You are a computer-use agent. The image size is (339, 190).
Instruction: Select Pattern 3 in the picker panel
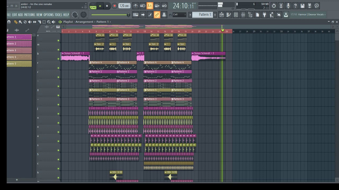pos(19,50)
